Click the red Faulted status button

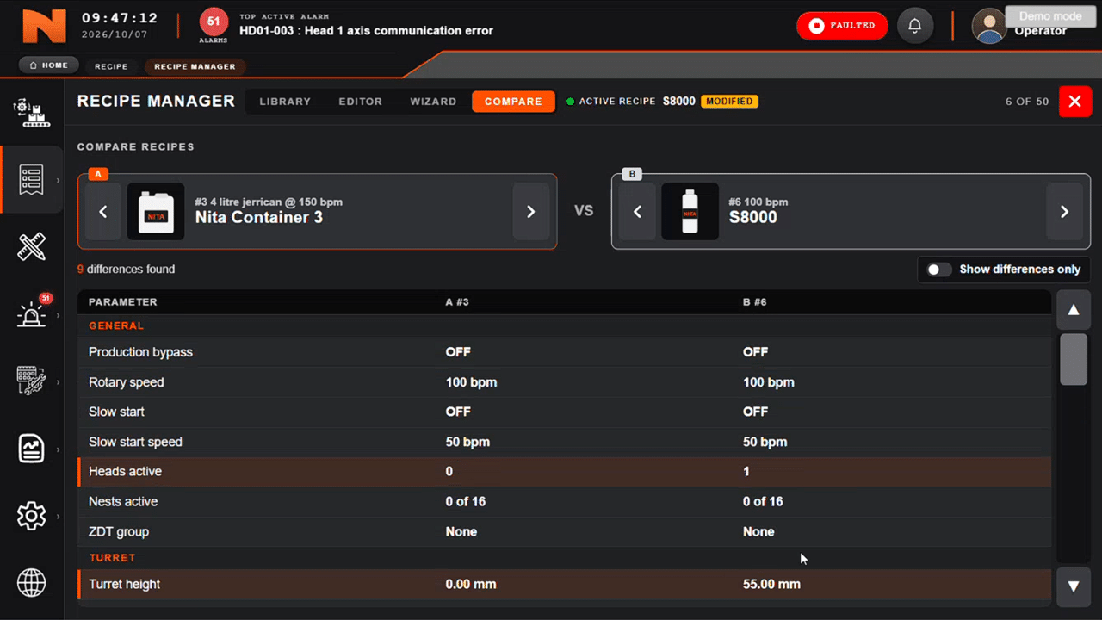click(842, 26)
